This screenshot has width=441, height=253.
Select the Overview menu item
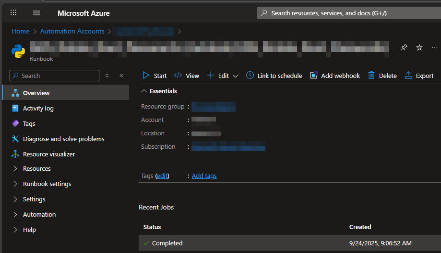[x=66, y=93]
